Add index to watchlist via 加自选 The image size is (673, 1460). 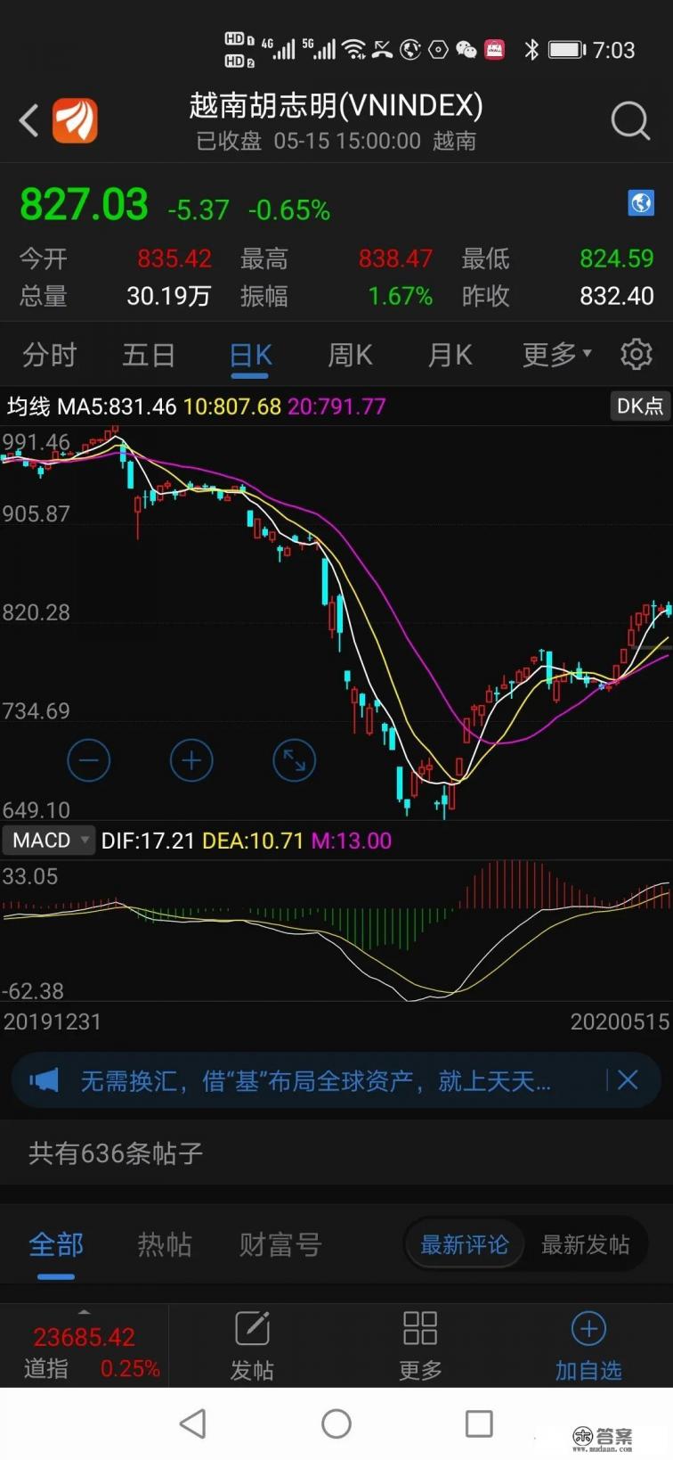click(588, 1346)
